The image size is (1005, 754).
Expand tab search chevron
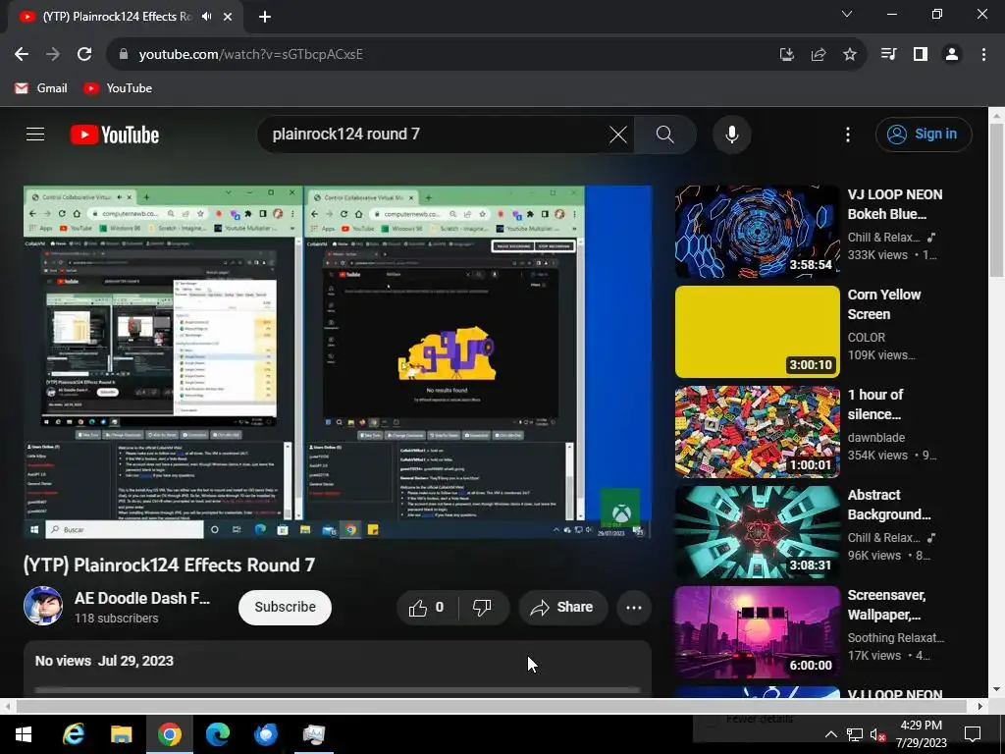pyautogui.click(x=847, y=14)
